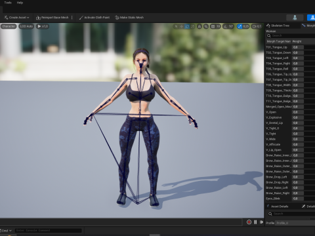Open playback speed x1.0 menu
The width and height of the screenshot is (315, 236).
tap(43, 26)
